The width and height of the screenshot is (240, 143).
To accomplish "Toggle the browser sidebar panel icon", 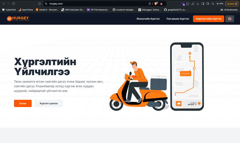I will 202,4.
